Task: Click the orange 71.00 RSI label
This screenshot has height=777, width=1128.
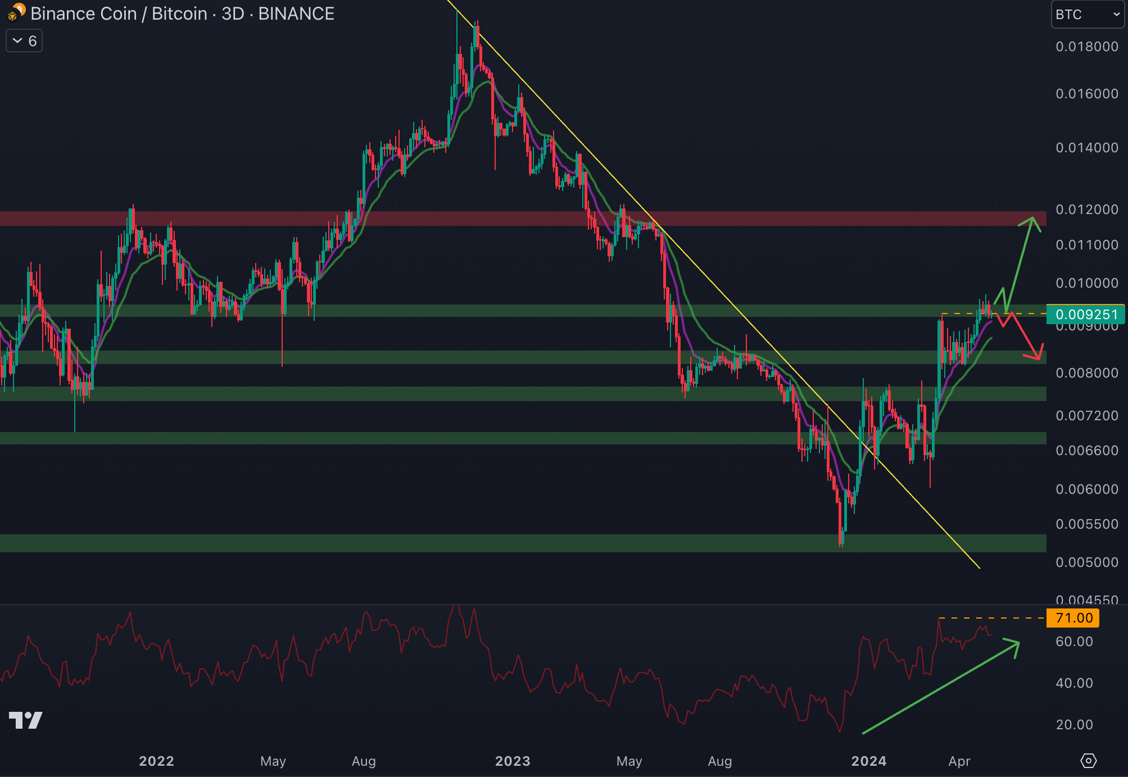Action: pos(1073,618)
